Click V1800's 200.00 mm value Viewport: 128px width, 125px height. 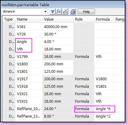pyautogui.click(x=58, y=64)
